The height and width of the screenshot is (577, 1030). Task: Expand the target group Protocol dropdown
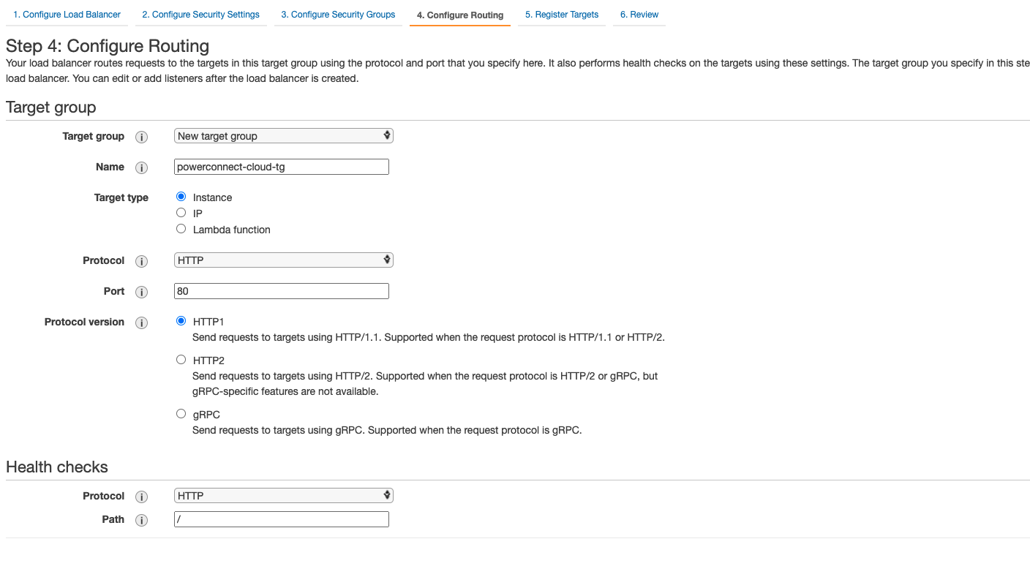tap(284, 260)
